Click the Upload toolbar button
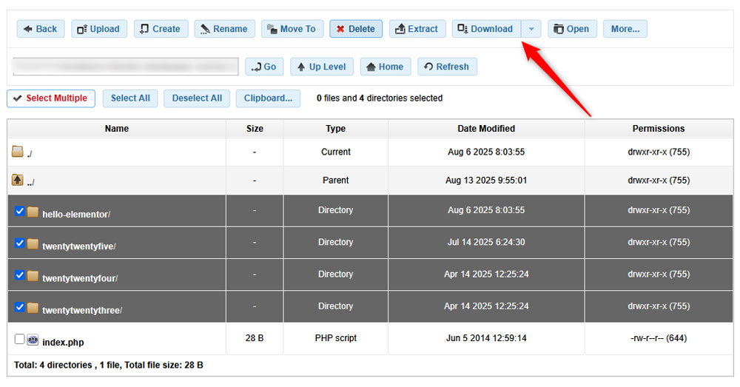The image size is (740, 387). pos(99,29)
